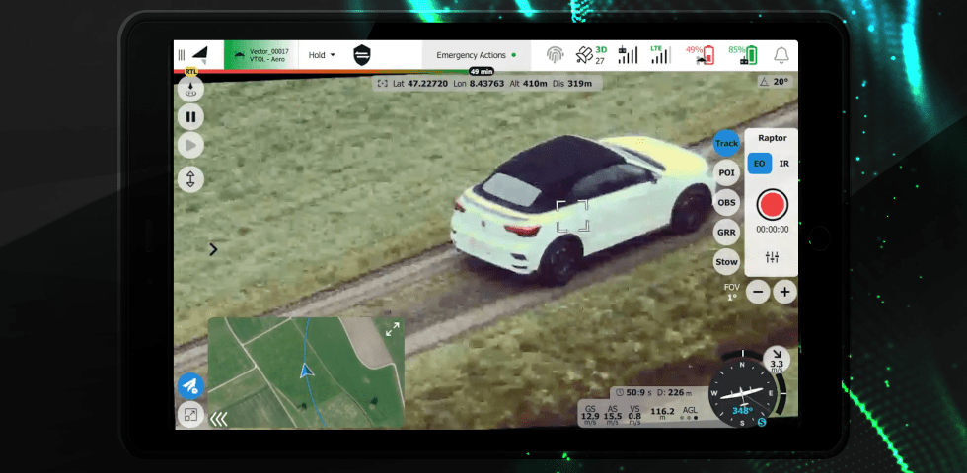This screenshot has width=967, height=473.
Task: Select the Vector_00017 VTOL - Aero vehicle tile
Action: [260, 55]
